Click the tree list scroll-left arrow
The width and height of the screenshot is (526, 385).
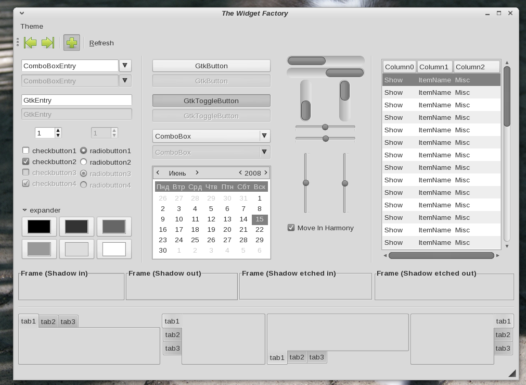pos(385,256)
